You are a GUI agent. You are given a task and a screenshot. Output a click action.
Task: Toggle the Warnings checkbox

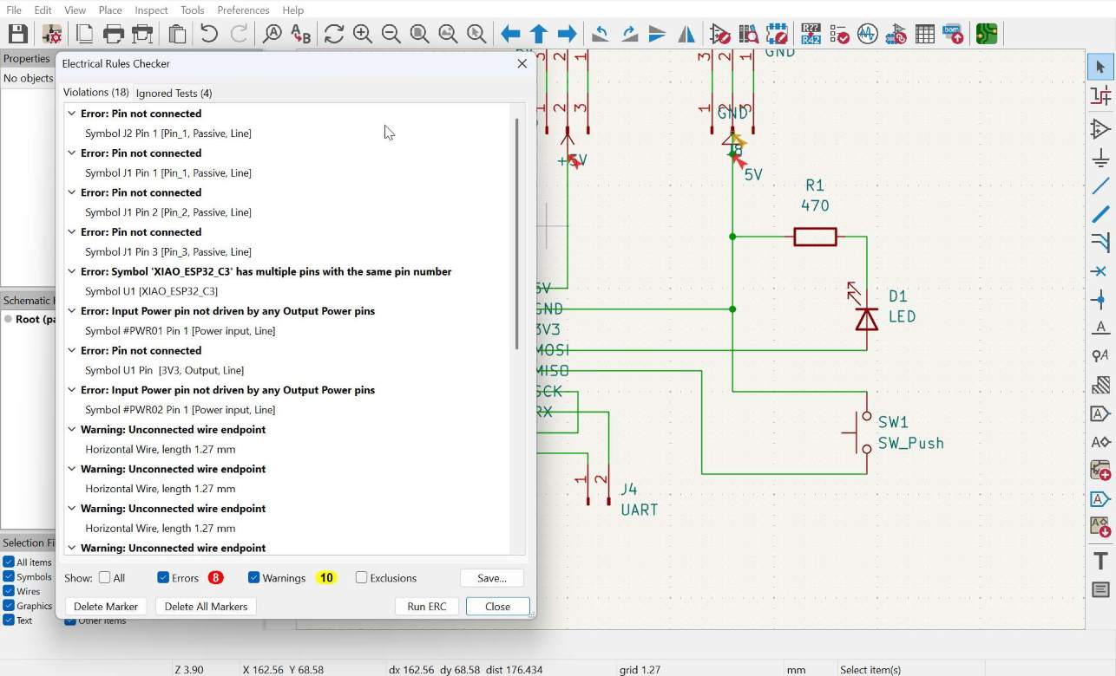[254, 578]
